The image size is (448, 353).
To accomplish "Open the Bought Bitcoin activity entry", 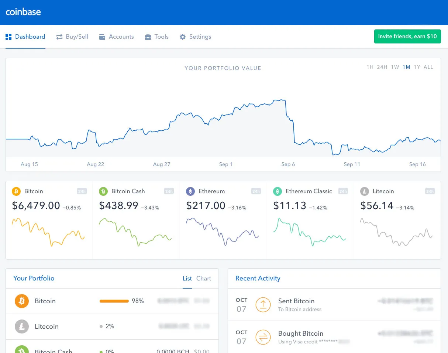I will point(334,337).
